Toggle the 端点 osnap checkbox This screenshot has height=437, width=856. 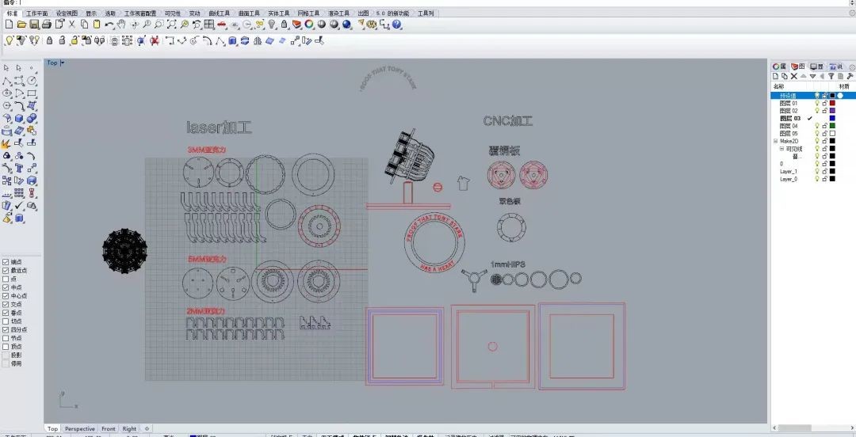point(6,262)
